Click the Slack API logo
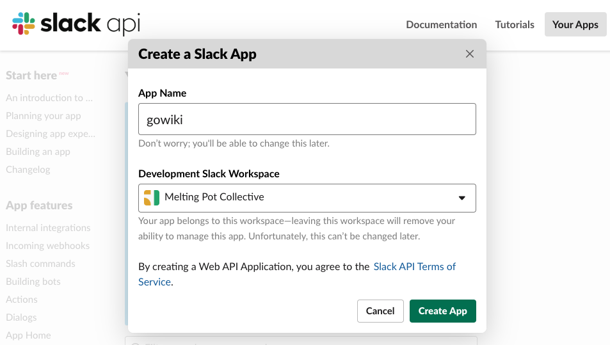Image resolution: width=610 pixels, height=345 pixels. 76,24
